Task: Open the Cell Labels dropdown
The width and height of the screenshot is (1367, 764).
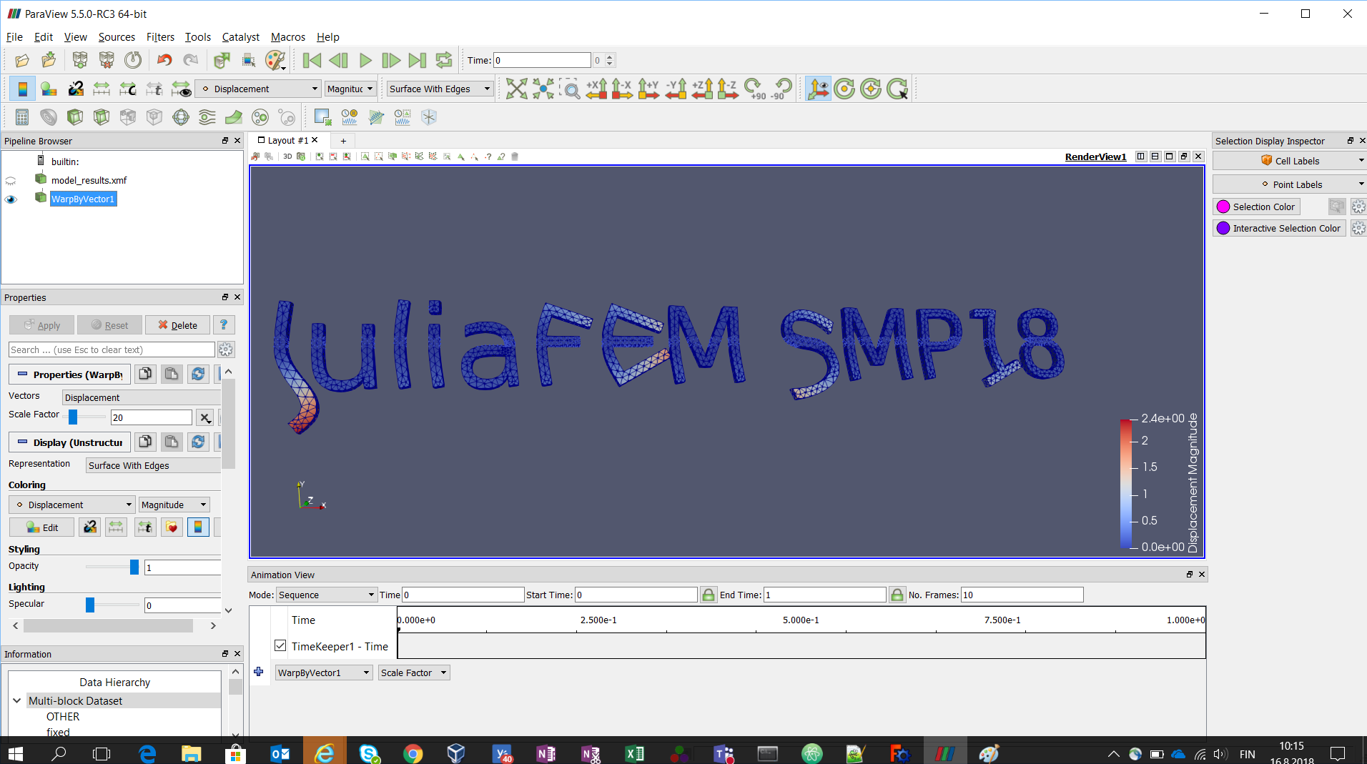Action: [1290, 161]
